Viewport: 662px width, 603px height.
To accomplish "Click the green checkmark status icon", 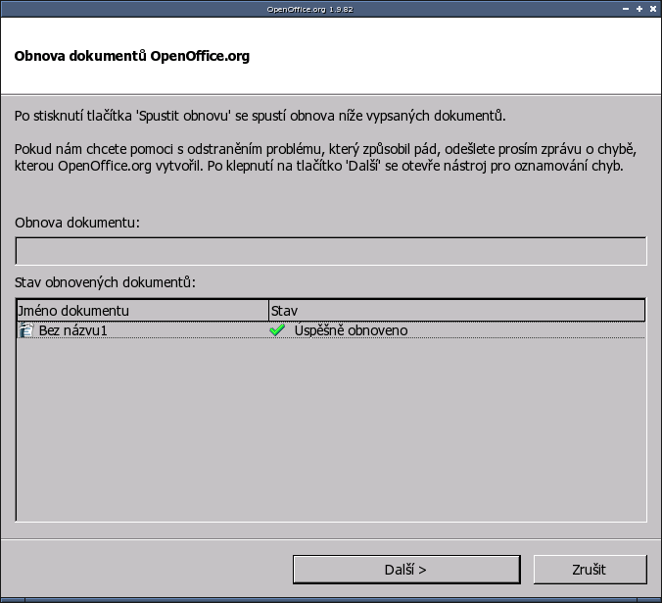I will [277, 330].
